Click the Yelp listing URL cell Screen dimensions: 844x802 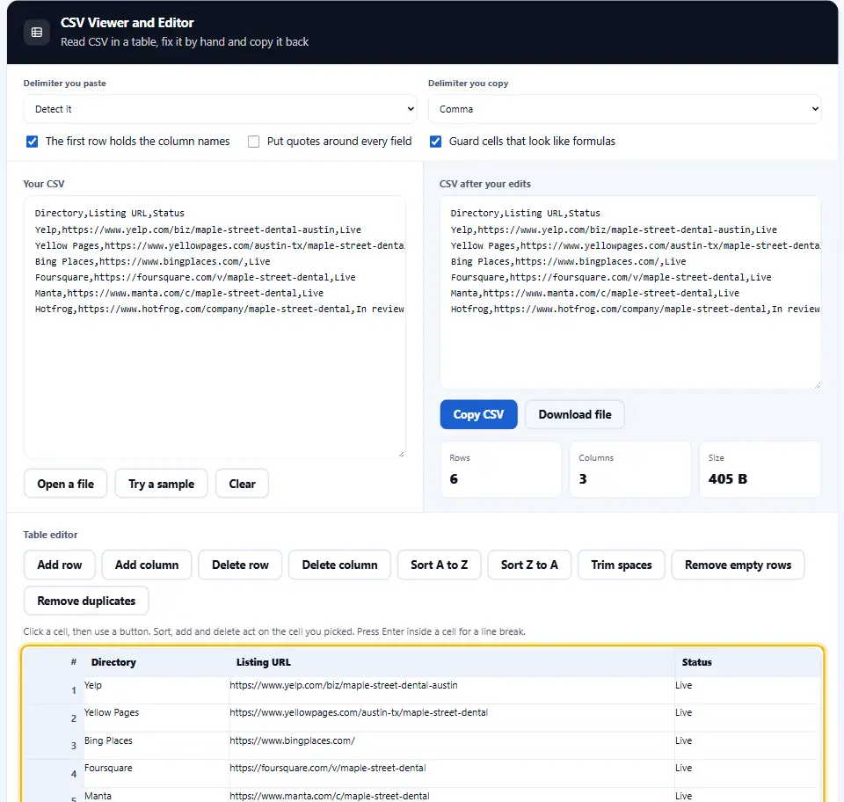pyautogui.click(x=452, y=690)
